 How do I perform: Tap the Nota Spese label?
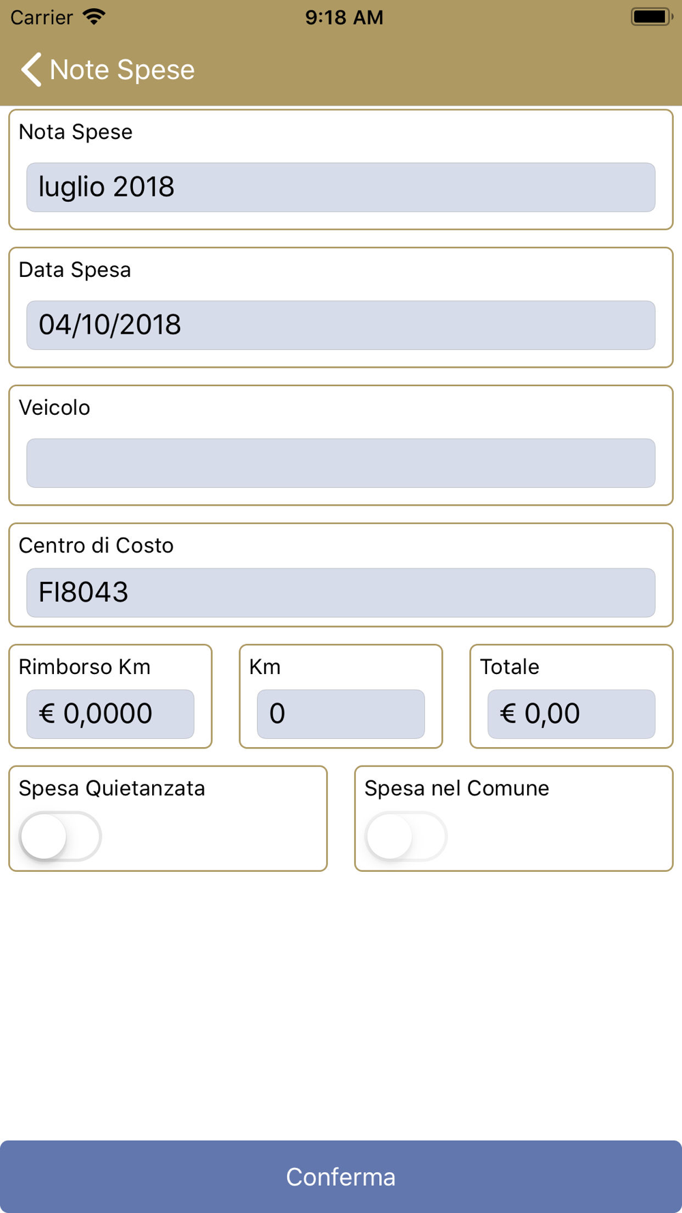point(76,132)
